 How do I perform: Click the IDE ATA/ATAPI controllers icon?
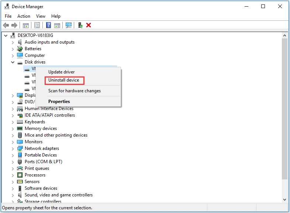20,115
